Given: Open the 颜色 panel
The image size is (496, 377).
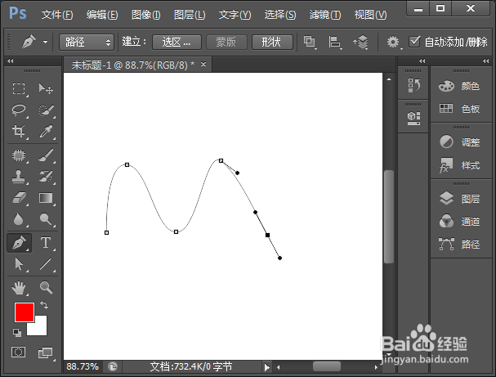Looking at the screenshot, I should click(x=460, y=86).
